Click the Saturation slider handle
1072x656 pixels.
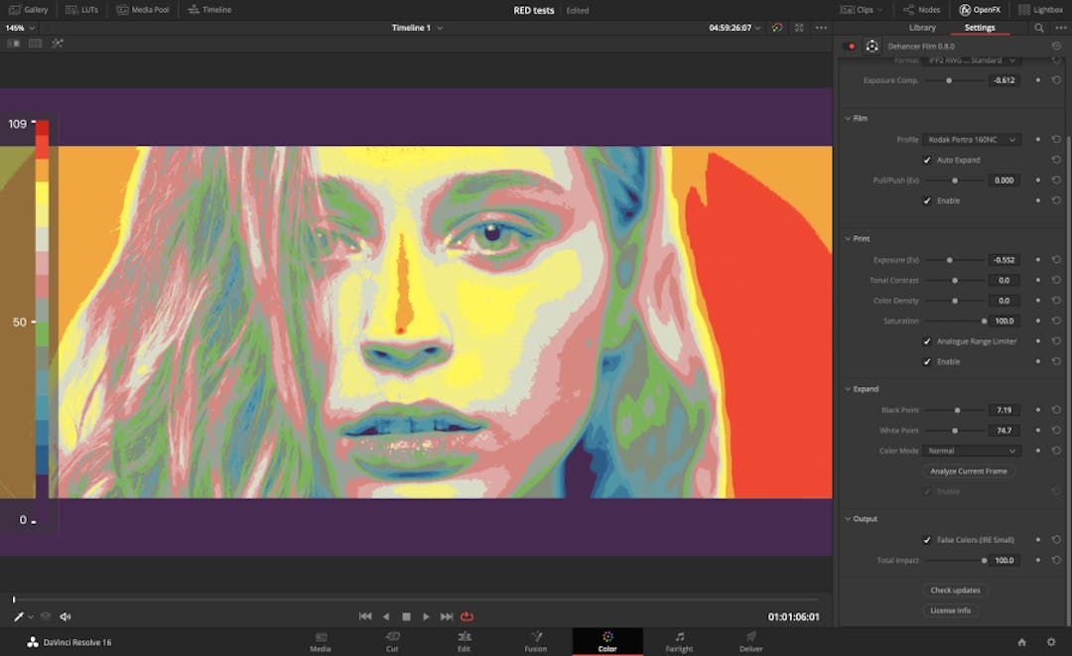[x=984, y=322]
